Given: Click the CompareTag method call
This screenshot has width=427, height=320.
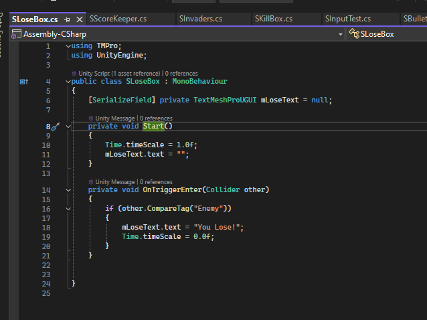Looking at the screenshot, I should (x=168, y=208).
